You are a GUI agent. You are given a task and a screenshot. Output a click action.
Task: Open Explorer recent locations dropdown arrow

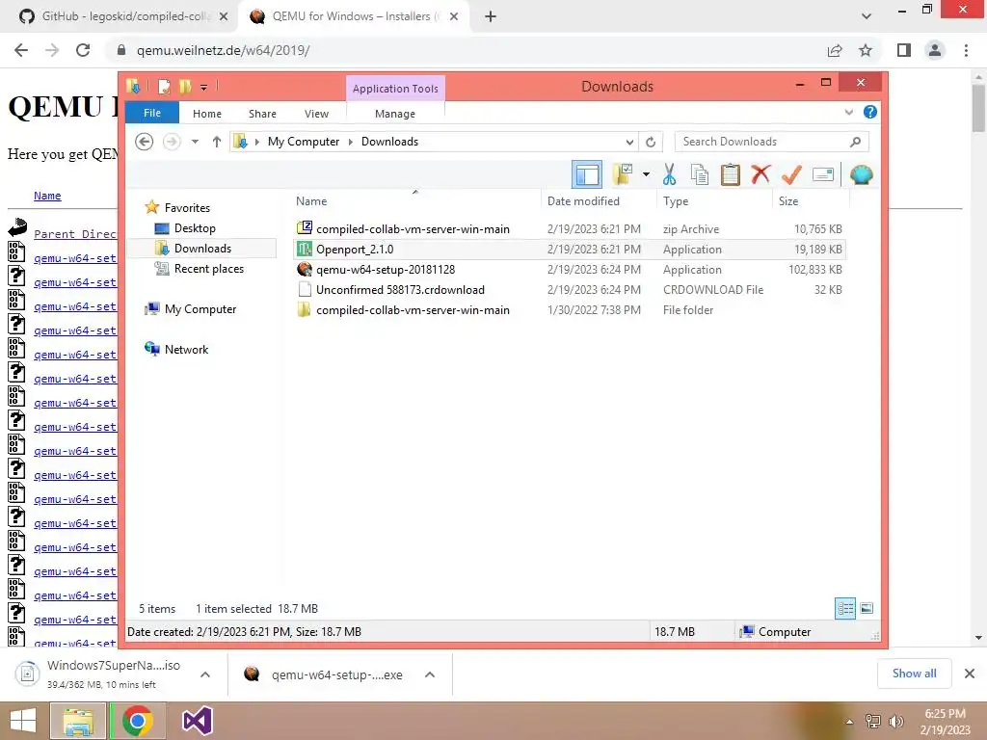pos(195,142)
